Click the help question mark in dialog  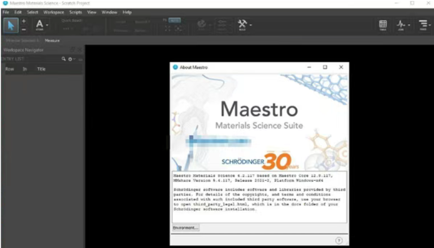(x=338, y=240)
